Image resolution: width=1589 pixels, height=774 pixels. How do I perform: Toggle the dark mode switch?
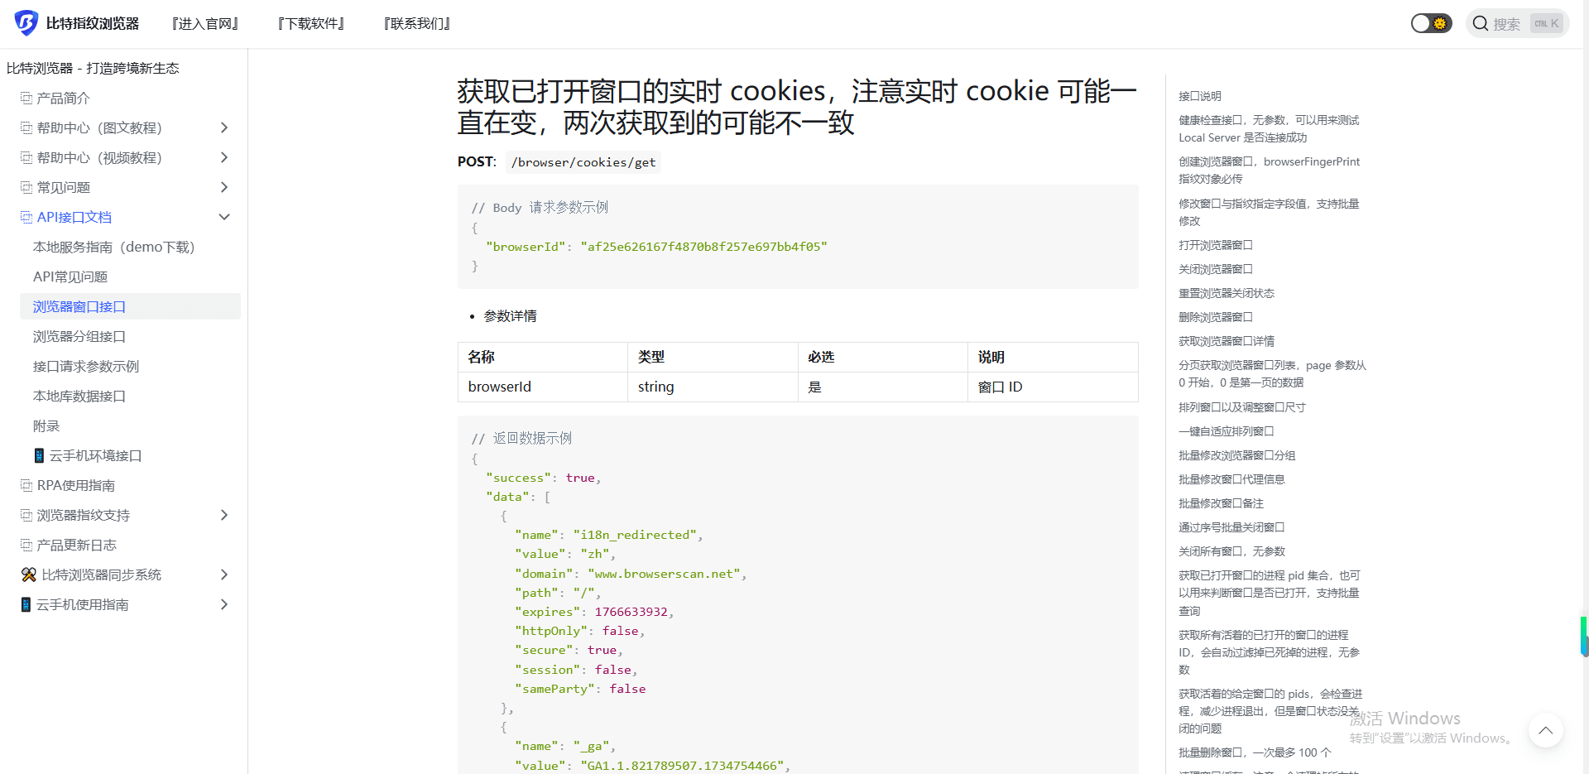point(1431,23)
